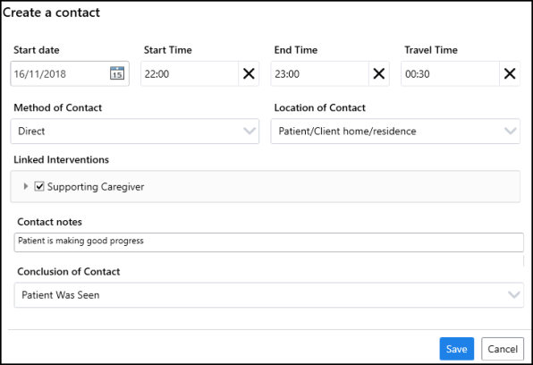The height and width of the screenshot is (365, 533).
Task: Uncheck the Supporting Caregiver checkbox
Action: point(39,186)
